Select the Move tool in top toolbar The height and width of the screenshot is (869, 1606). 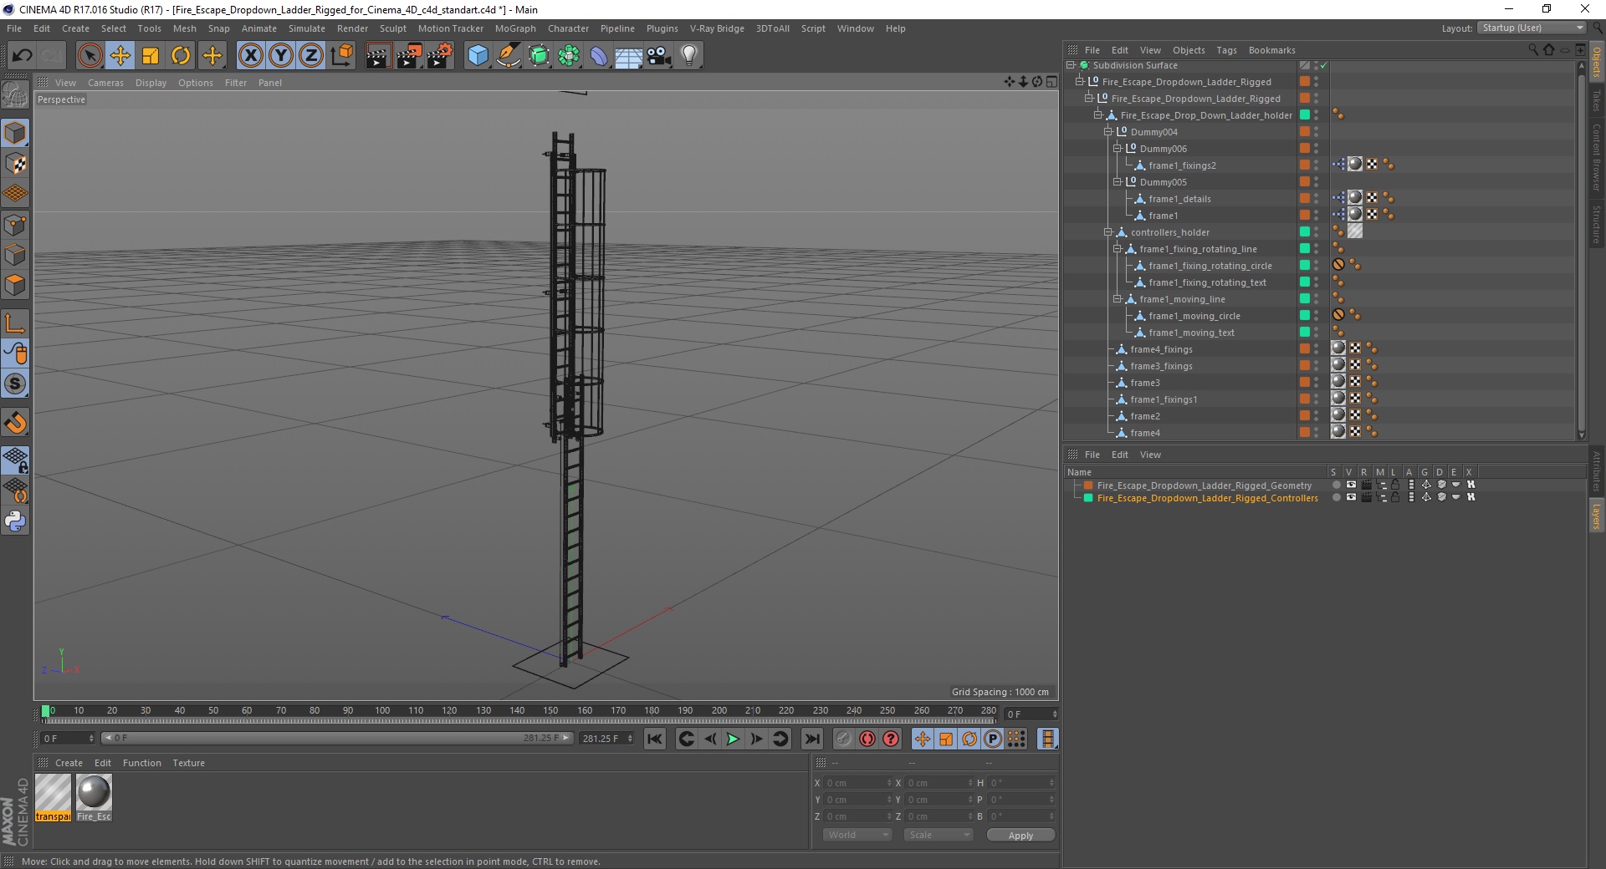(x=120, y=56)
